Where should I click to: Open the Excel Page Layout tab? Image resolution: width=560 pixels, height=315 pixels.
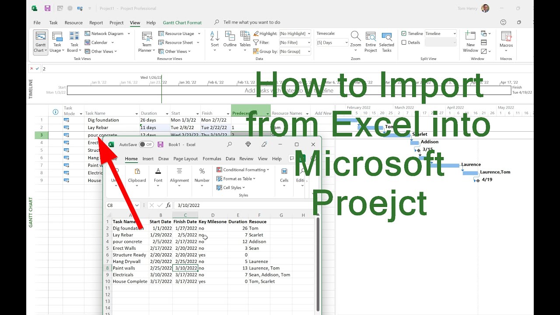pyautogui.click(x=185, y=159)
